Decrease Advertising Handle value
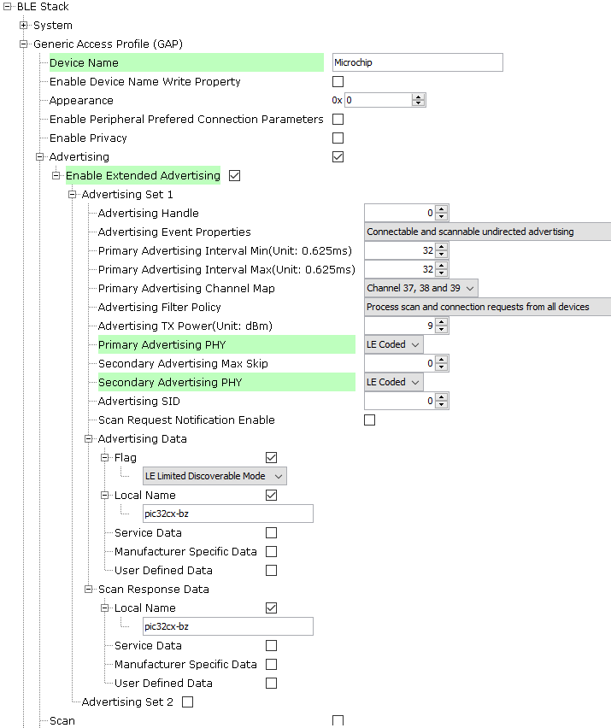The image size is (611, 728). [x=441, y=217]
